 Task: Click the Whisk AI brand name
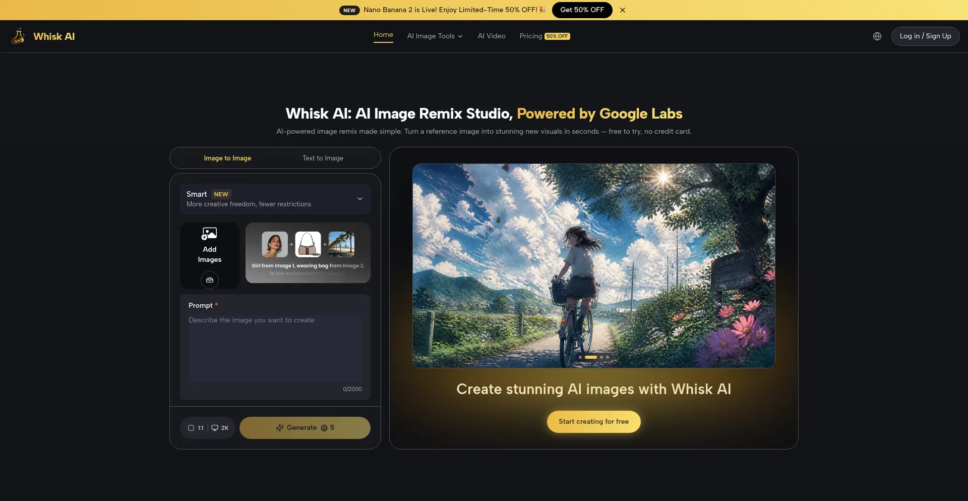(54, 36)
